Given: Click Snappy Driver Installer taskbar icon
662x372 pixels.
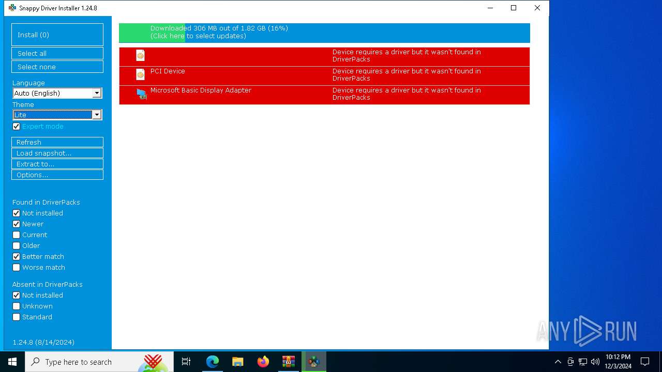Looking at the screenshot, I should 314,362.
